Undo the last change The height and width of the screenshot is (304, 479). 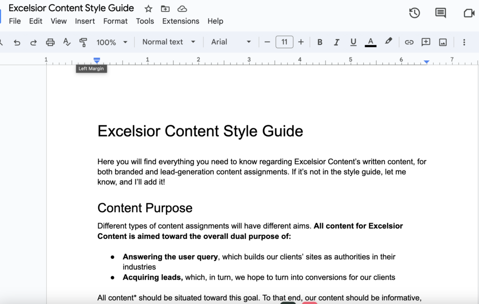tap(17, 42)
